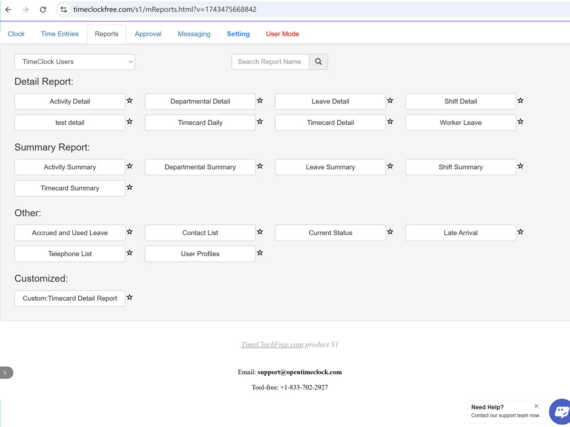This screenshot has height=427, width=570.
Task: Open the Telephone List report
Action: [70, 254]
